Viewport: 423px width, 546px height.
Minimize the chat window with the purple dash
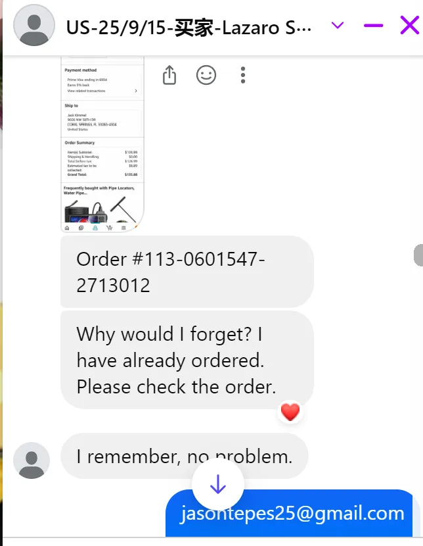pyautogui.click(x=373, y=26)
